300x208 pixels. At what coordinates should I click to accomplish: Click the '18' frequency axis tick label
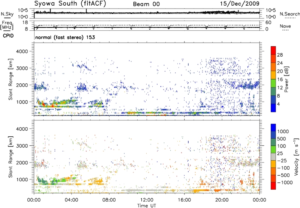click(x=25, y=23)
